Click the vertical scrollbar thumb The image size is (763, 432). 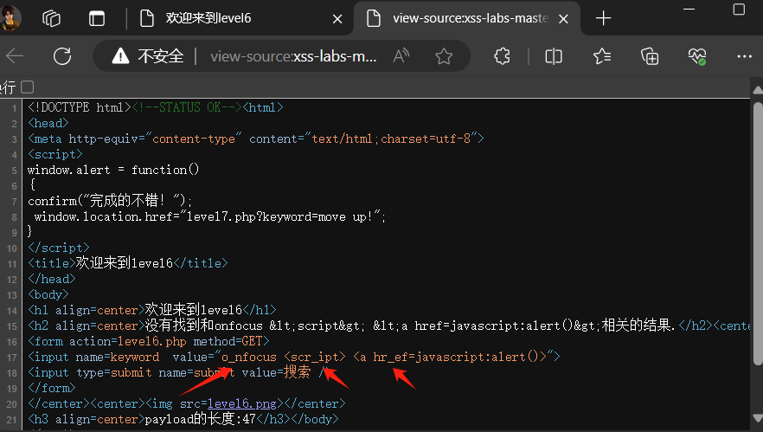[x=758, y=233]
